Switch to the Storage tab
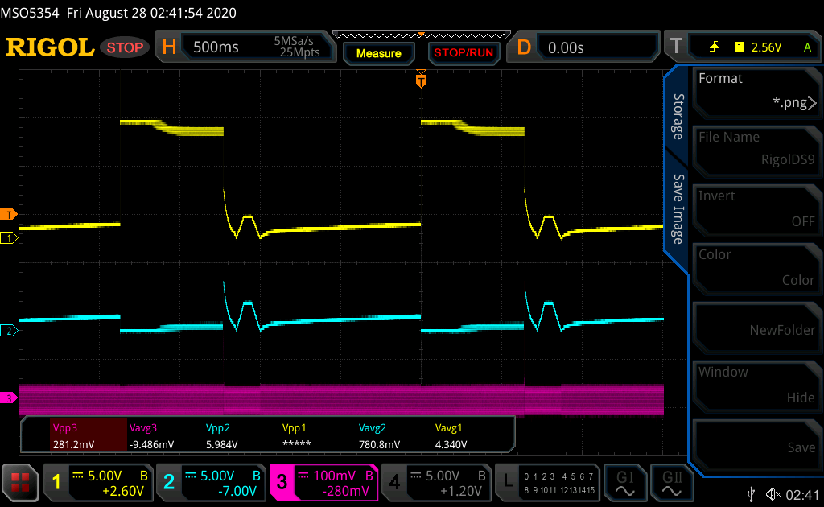824x507 pixels. (678, 117)
